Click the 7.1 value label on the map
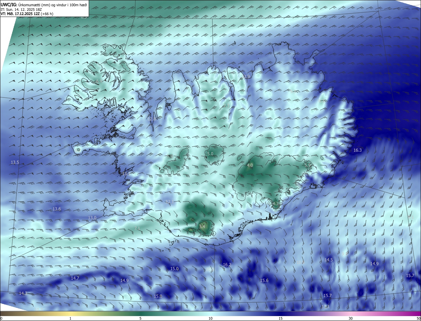 [x=137, y=228]
